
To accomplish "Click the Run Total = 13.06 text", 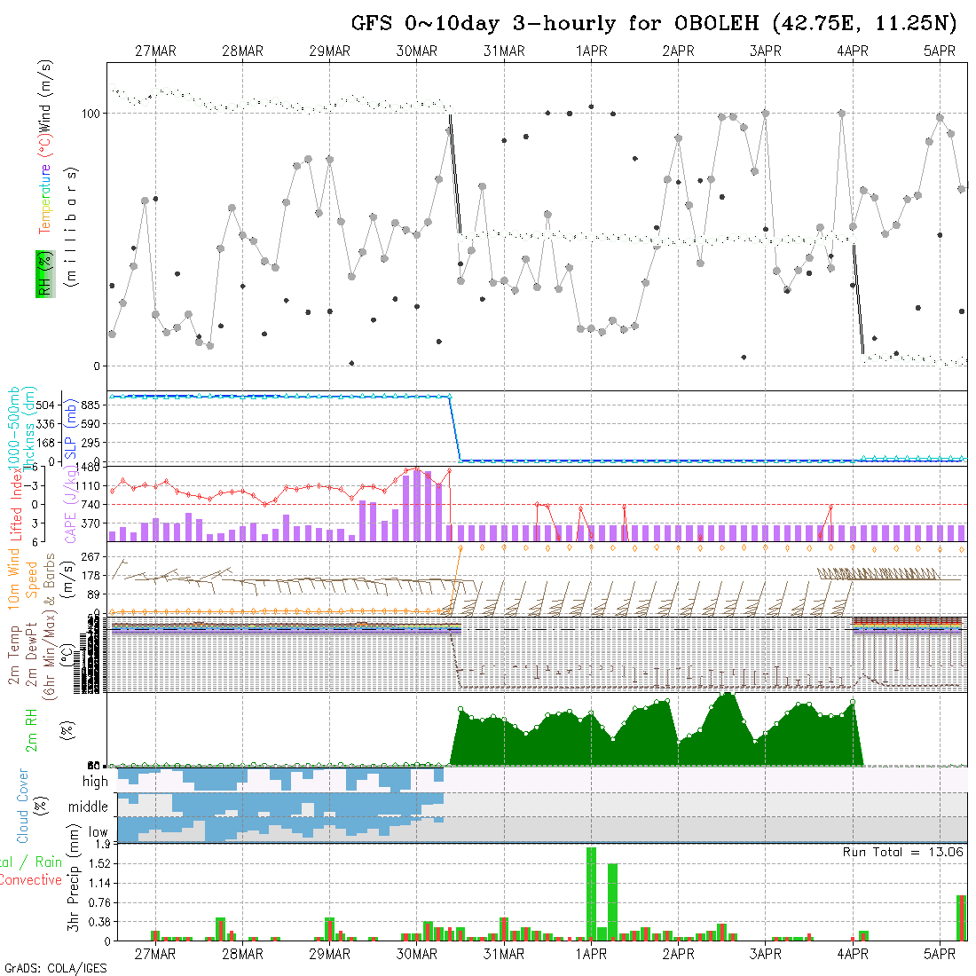I will click(903, 852).
